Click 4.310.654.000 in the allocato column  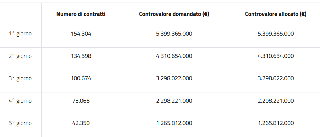point(276,56)
